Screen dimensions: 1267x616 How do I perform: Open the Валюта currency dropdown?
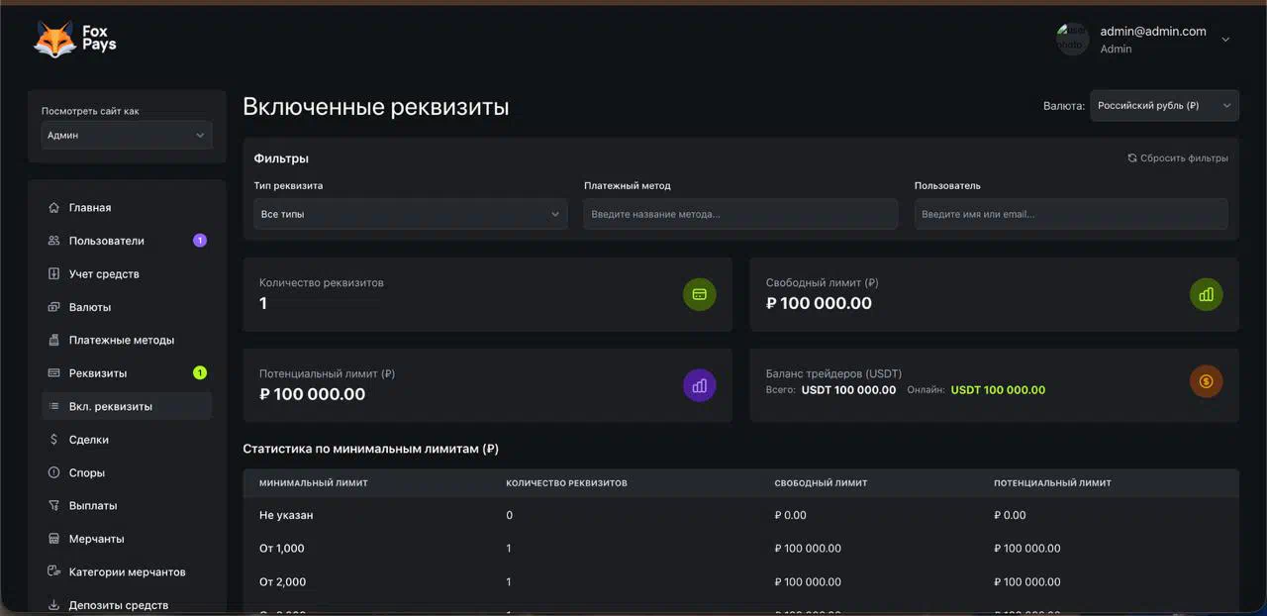[1164, 106]
